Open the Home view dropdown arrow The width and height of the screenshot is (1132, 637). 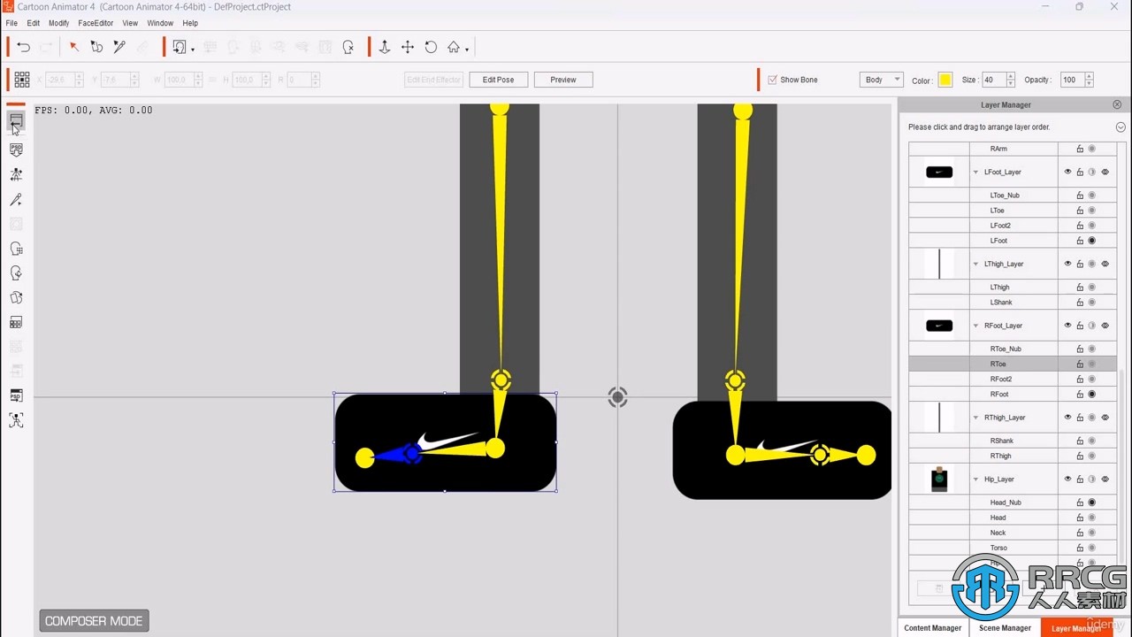tap(467, 50)
